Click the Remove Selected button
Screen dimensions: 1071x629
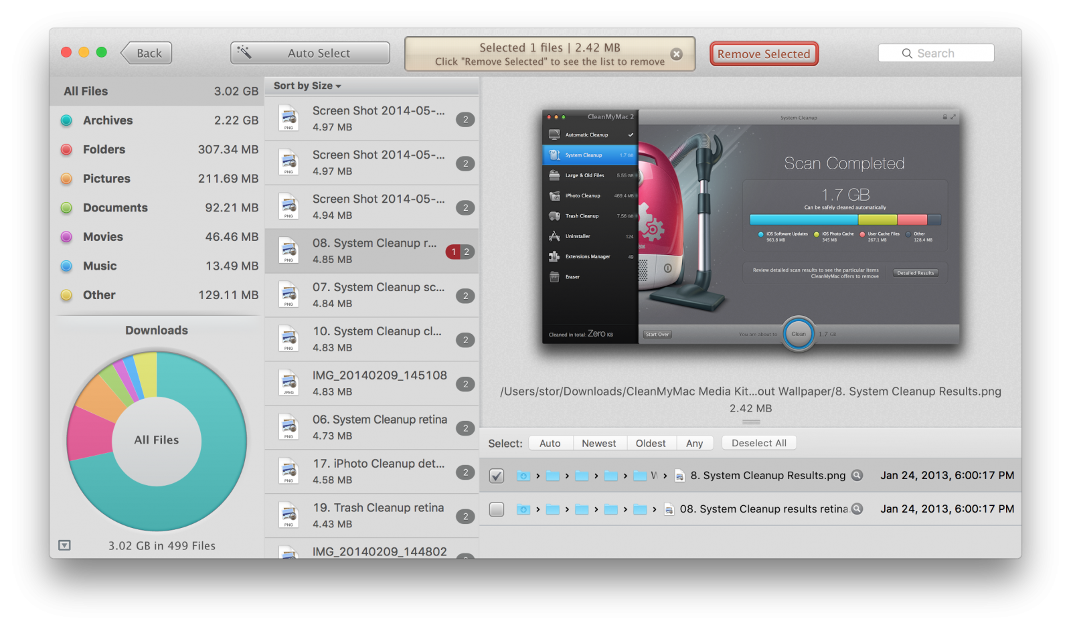[764, 54]
